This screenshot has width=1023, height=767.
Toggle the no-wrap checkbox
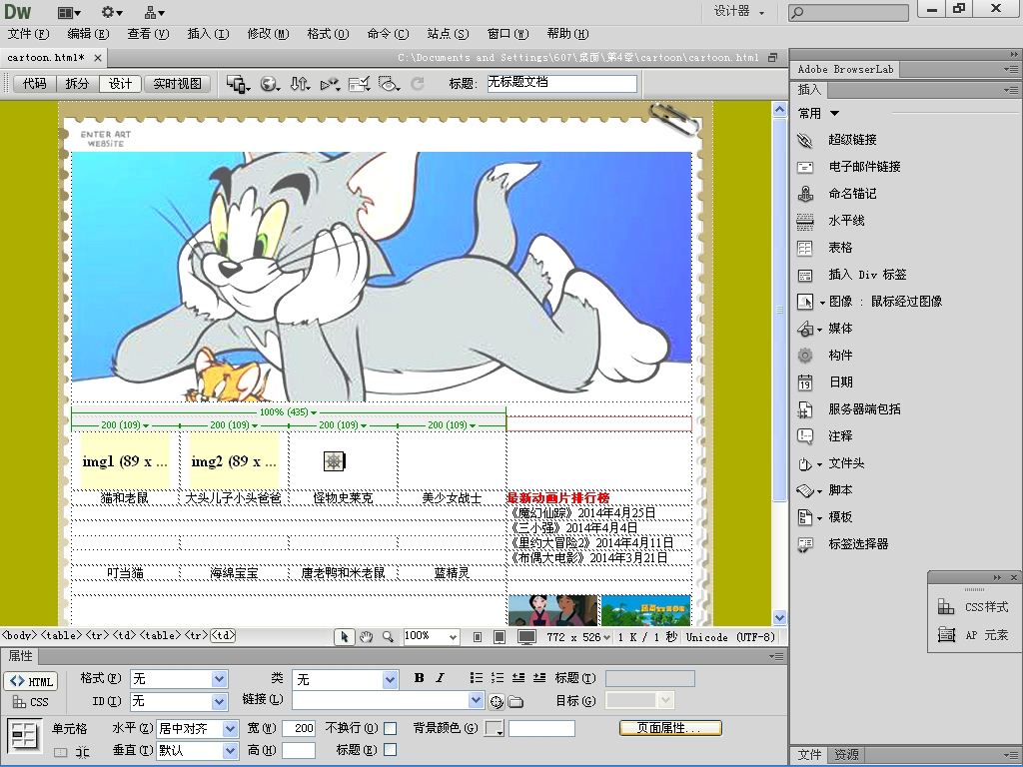[391, 728]
